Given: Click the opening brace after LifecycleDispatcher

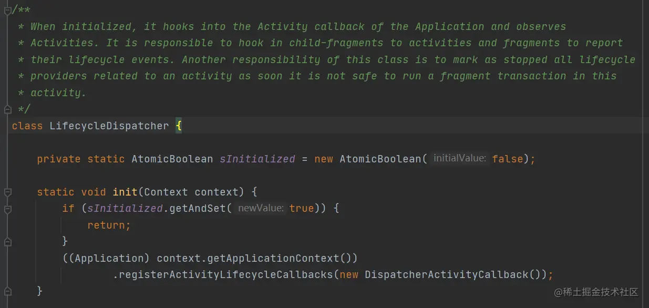Looking at the screenshot, I should tap(179, 126).
